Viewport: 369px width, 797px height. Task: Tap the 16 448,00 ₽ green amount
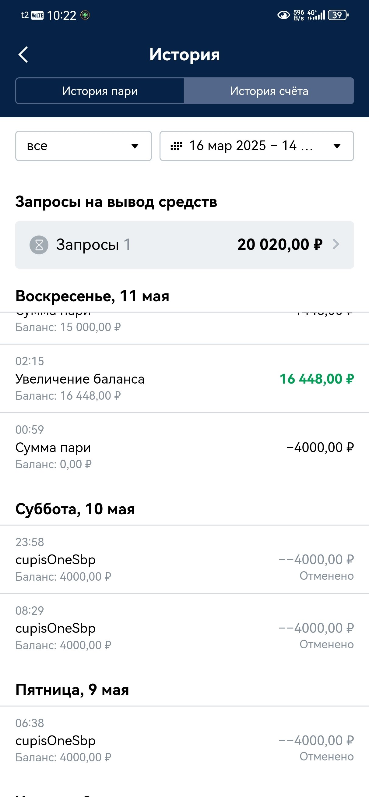click(316, 379)
